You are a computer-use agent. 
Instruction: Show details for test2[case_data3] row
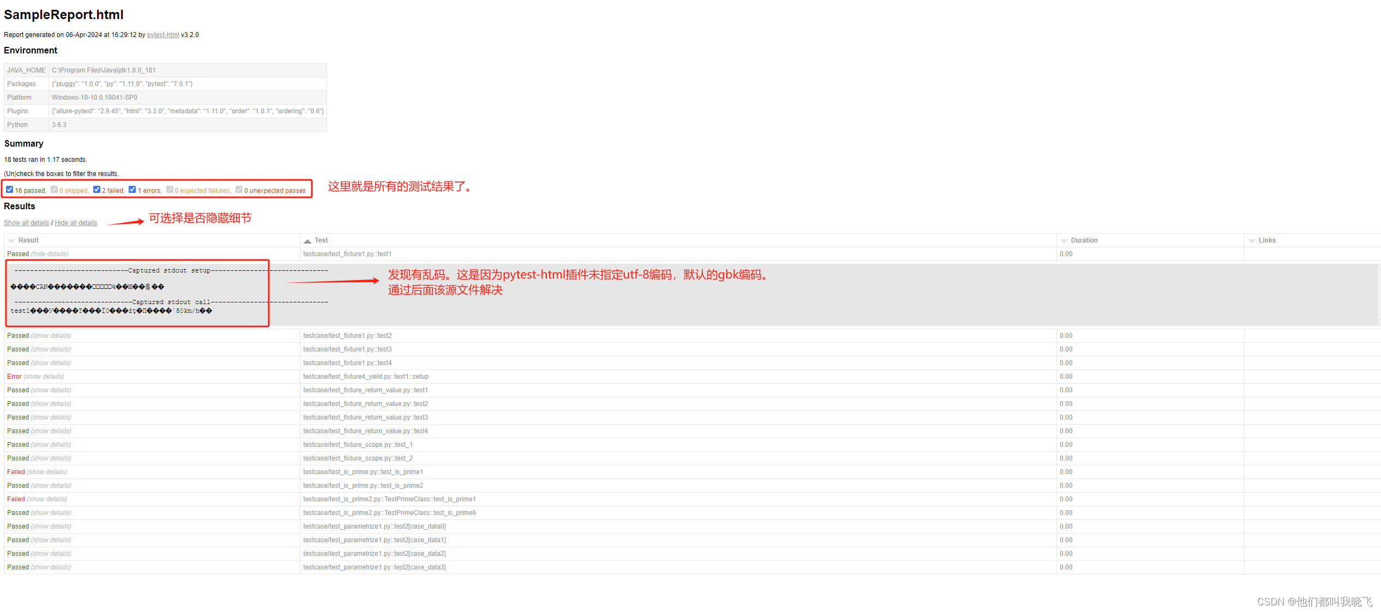click(51, 567)
